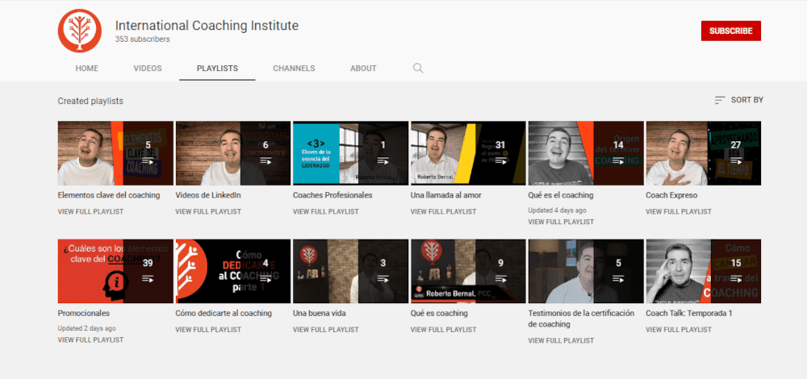The width and height of the screenshot is (807, 379).
Task: Open the Qué es el coaching title
Action: click(561, 195)
